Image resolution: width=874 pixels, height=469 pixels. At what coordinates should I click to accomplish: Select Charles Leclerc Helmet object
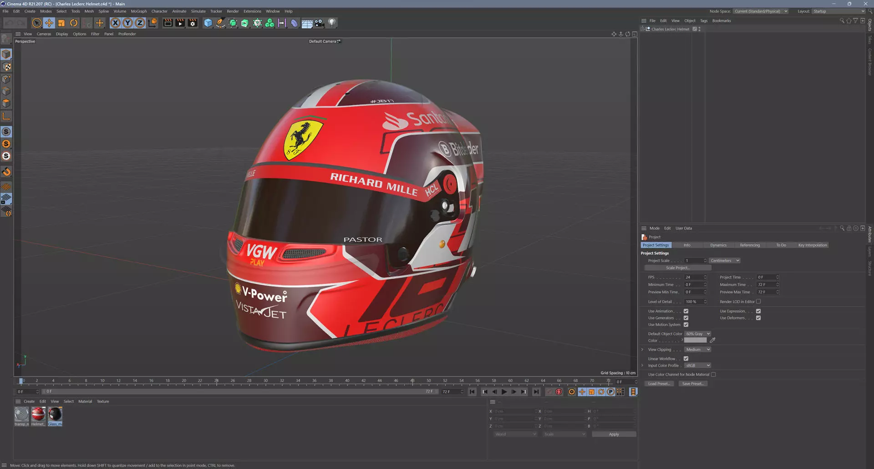click(x=670, y=29)
